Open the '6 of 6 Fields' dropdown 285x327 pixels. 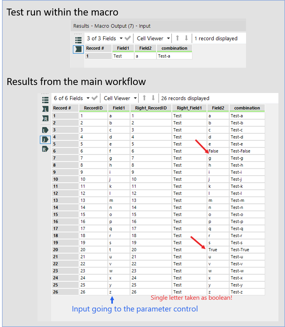tap(88, 98)
